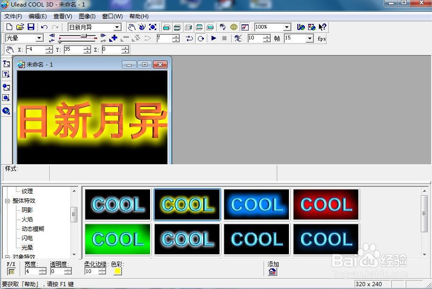Open the 光晕 effect property dropdown
This screenshot has width=432, height=289.
click(x=39, y=38)
